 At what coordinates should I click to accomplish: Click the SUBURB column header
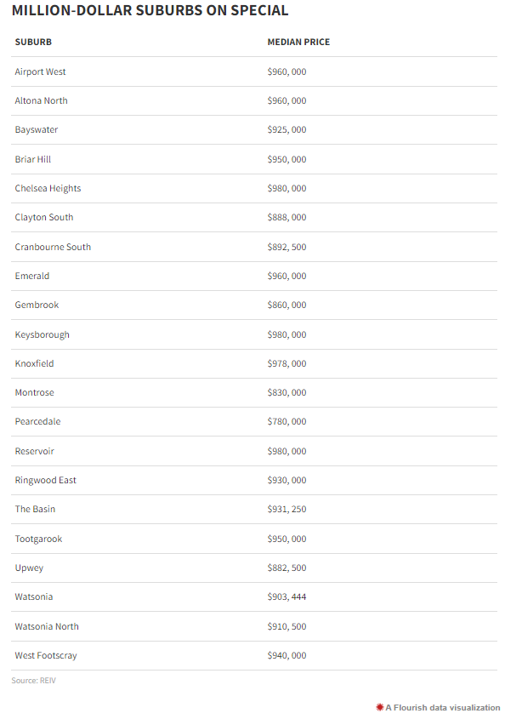(x=33, y=43)
